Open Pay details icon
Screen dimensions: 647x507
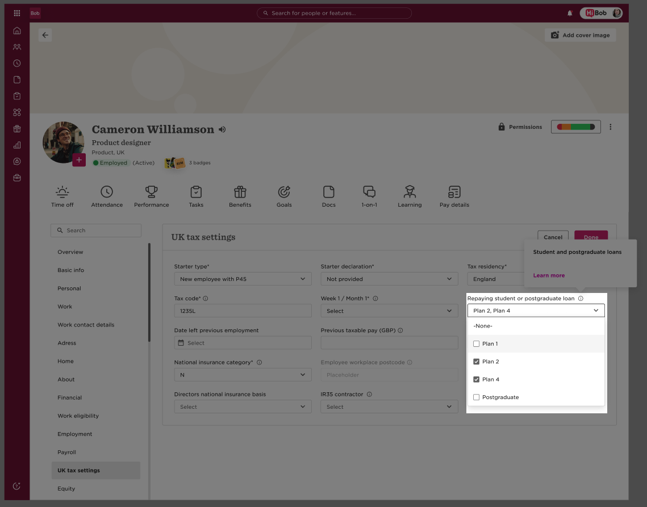point(454,192)
